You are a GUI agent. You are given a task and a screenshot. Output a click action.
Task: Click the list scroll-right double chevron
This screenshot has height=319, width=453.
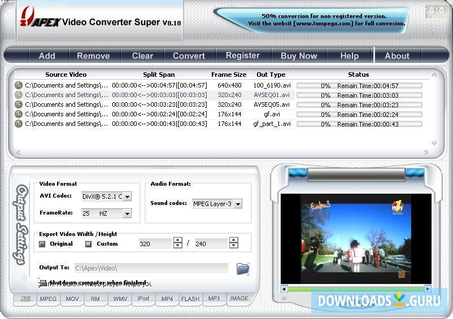pyautogui.click(x=426, y=152)
